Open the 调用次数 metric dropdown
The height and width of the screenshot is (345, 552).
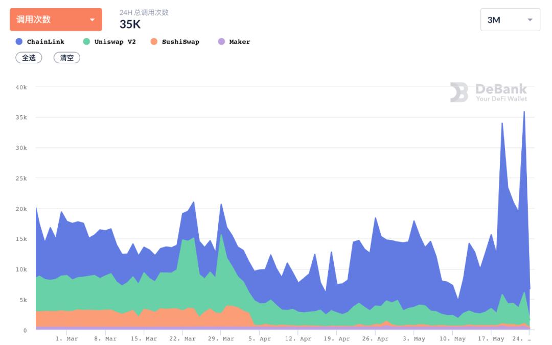56,20
